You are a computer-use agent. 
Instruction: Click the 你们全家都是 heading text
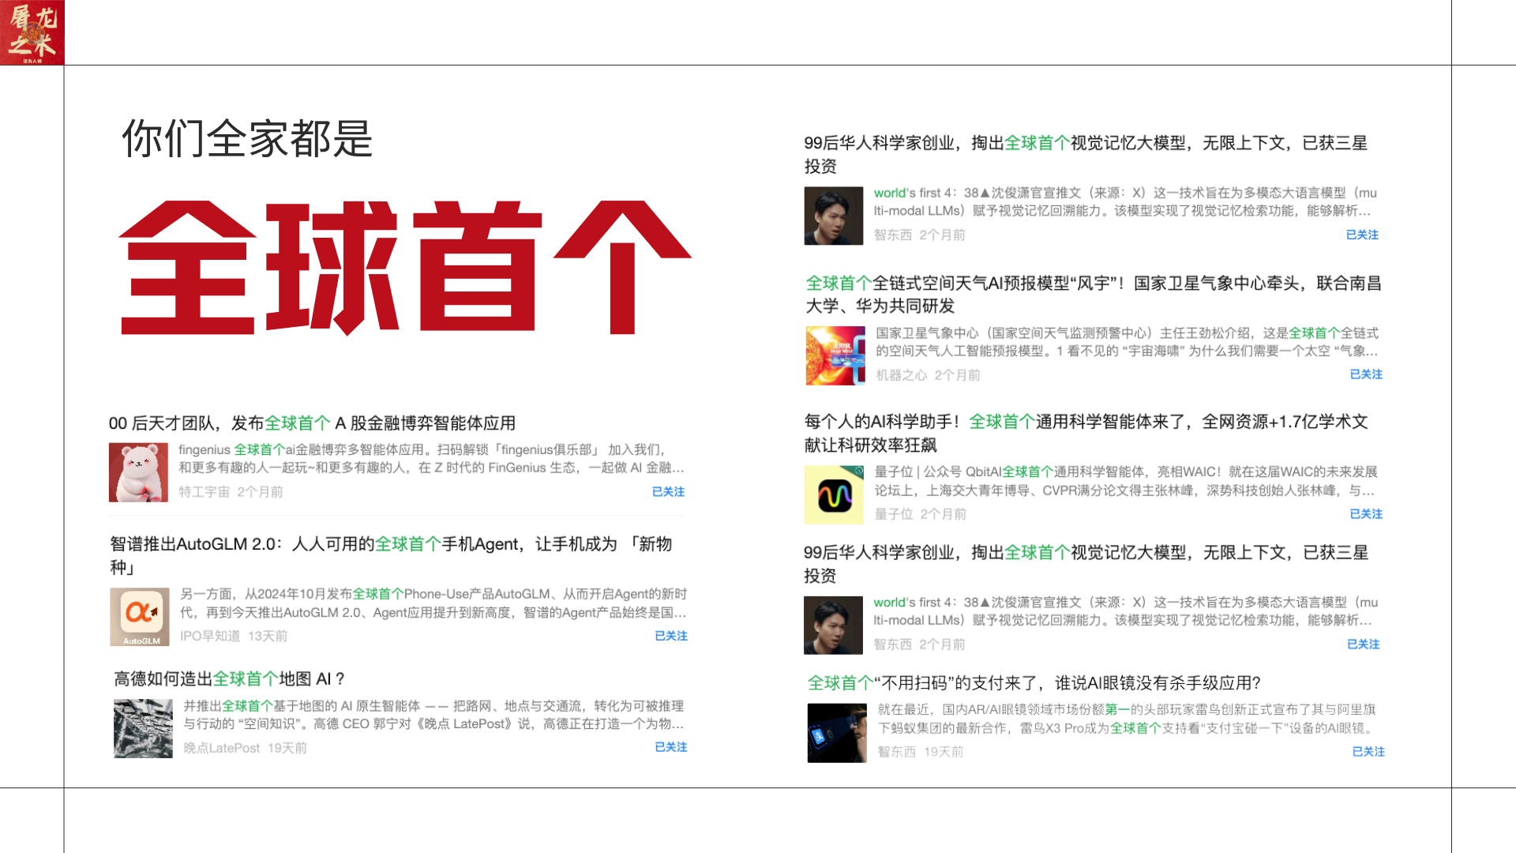point(247,139)
